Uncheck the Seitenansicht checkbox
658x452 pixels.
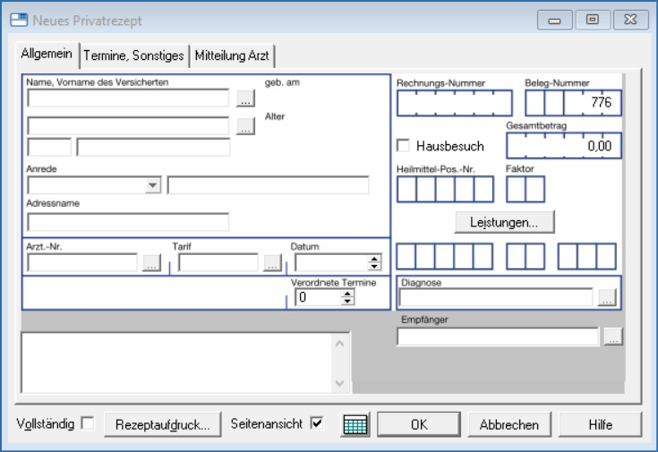pos(316,424)
